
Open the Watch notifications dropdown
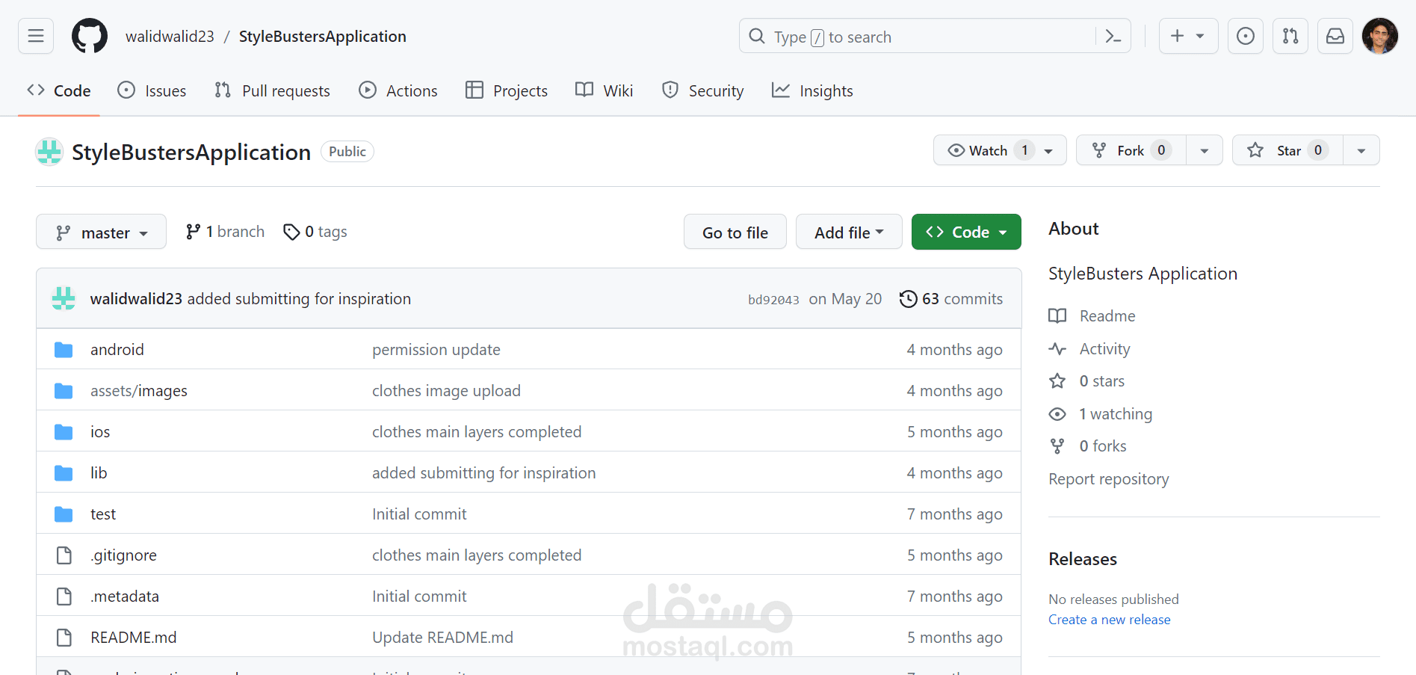pyautogui.click(x=1000, y=150)
